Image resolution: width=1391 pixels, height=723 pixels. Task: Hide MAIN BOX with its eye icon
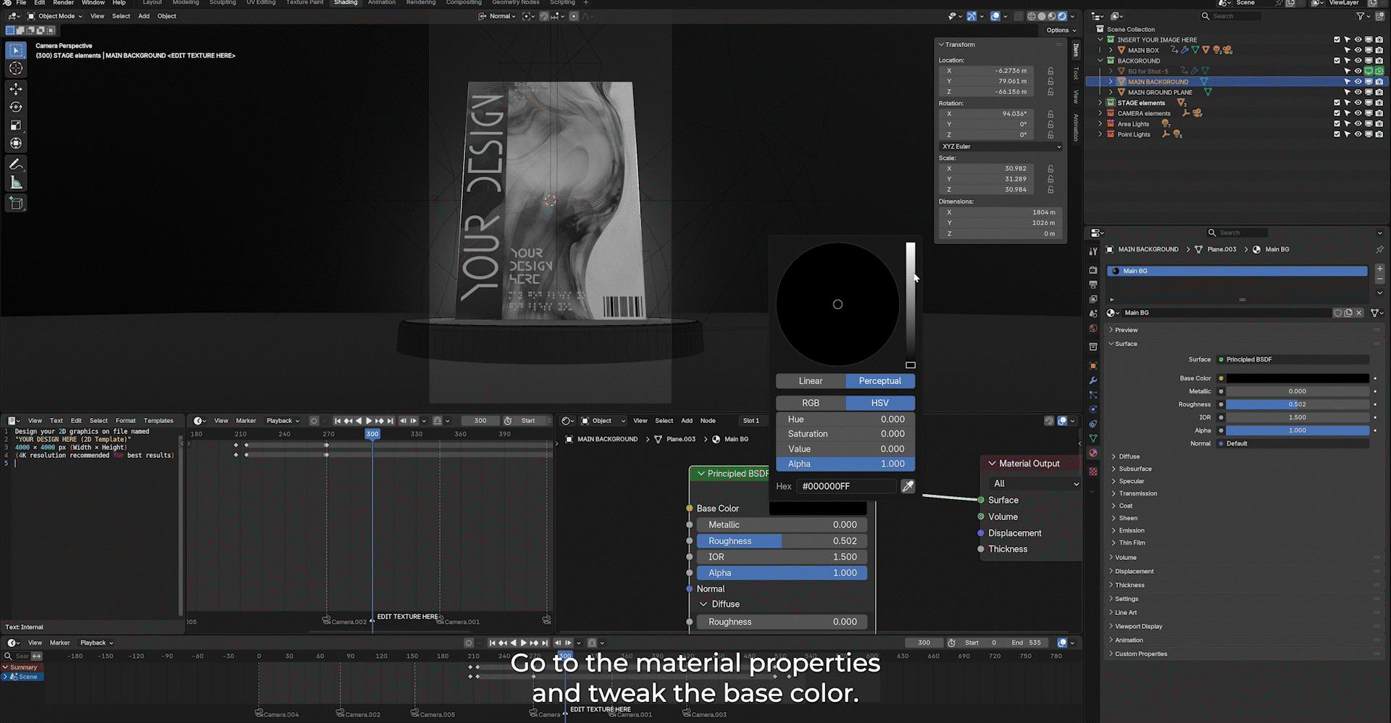1358,51
